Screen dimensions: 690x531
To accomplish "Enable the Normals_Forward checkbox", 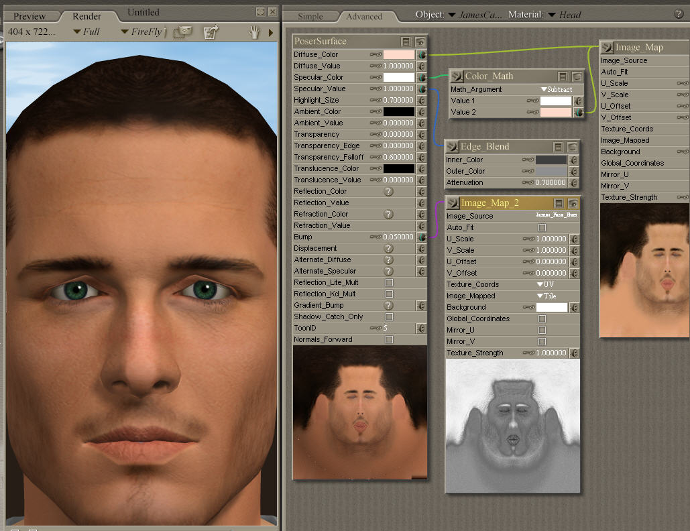I will tap(389, 339).
